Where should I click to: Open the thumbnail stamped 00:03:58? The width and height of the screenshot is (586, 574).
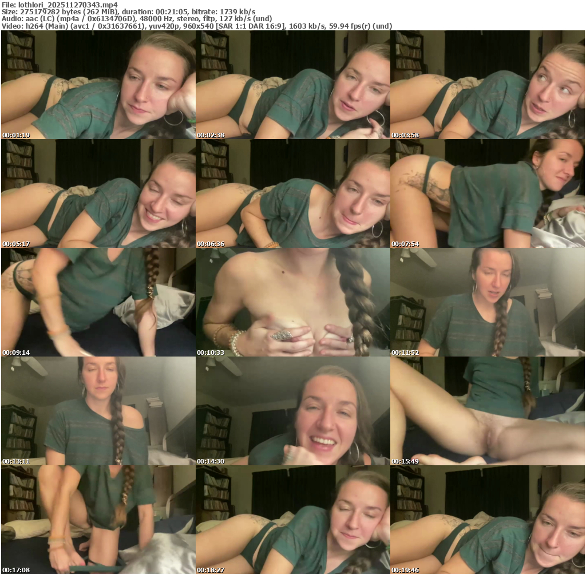click(x=487, y=85)
